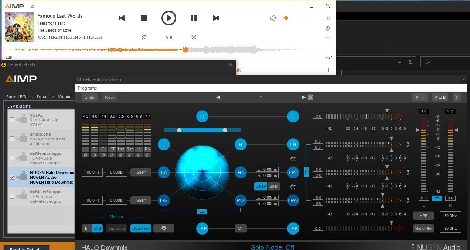This screenshot has width=470, height=250.
Task: Open Halo Downmix settings gear
Action: [x=164, y=228]
